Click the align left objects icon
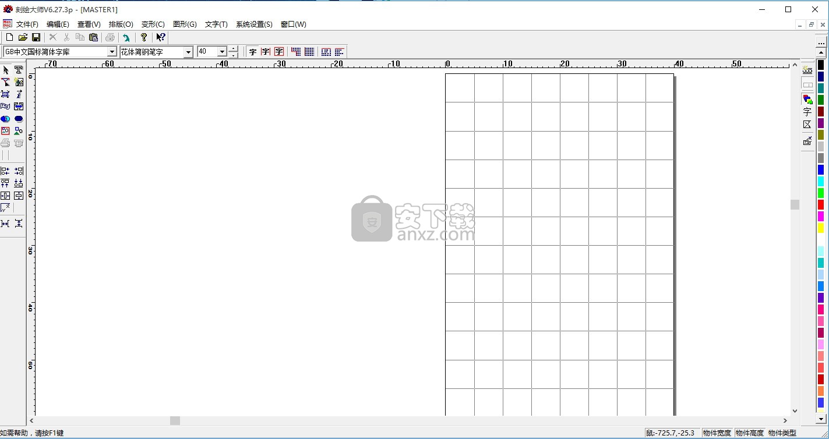 tap(5, 171)
